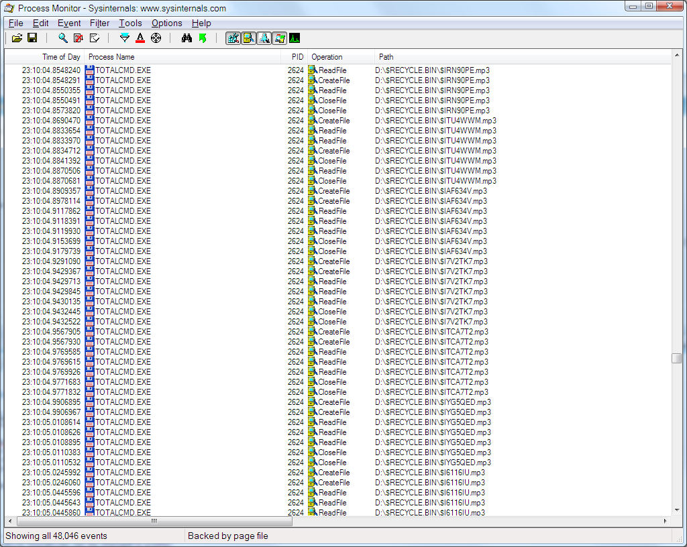This screenshot has height=547, width=687.
Task: Click the PID column header
Action: (294, 57)
